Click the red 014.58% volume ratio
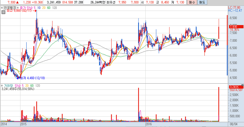The image size is (244, 127). click(67, 2)
